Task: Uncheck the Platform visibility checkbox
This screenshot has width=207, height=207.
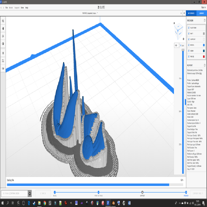Action: (x=189, y=28)
